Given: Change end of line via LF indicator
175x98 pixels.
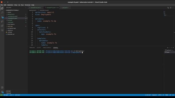Looking at the screenshot, I should coord(163,95).
